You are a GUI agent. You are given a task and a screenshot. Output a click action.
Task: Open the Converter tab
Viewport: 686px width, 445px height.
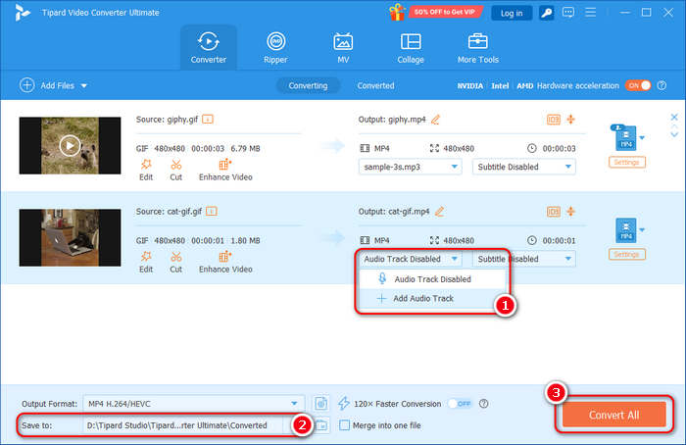208,48
